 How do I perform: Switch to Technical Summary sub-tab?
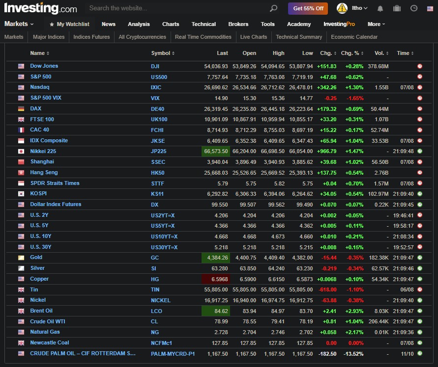tap(298, 37)
